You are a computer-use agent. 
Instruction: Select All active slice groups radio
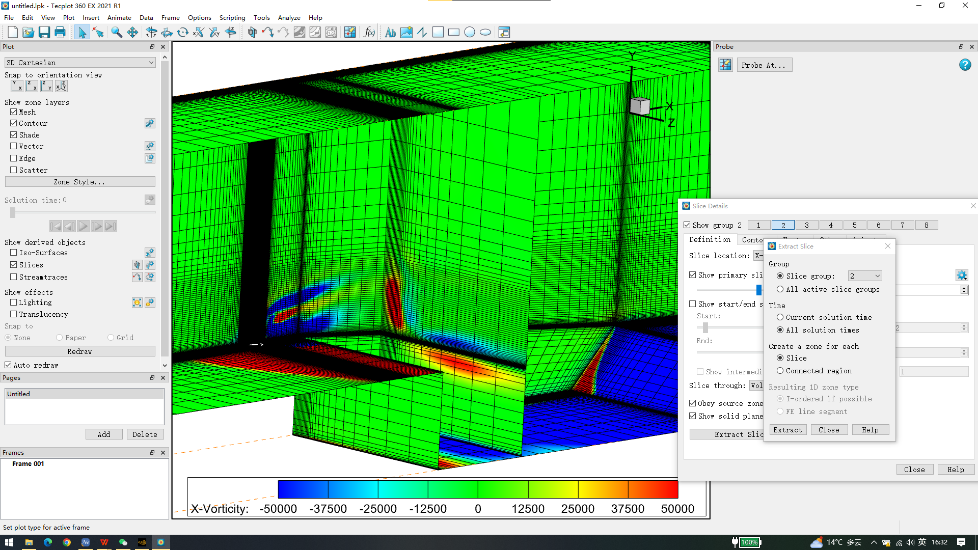click(780, 289)
